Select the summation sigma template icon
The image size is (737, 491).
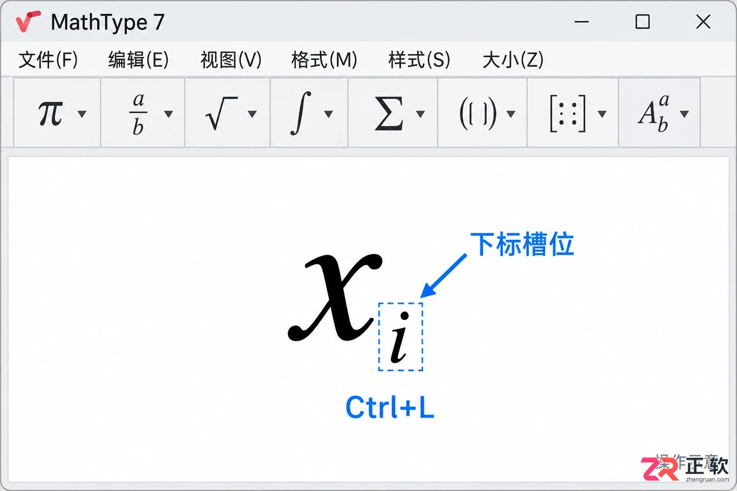coord(388,114)
